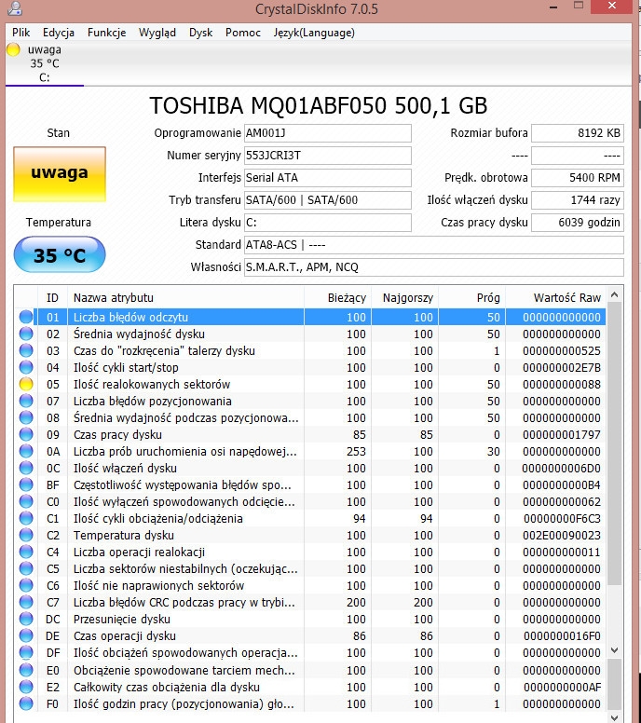Click the window scrollbar down arrow at bottom

coord(614,717)
